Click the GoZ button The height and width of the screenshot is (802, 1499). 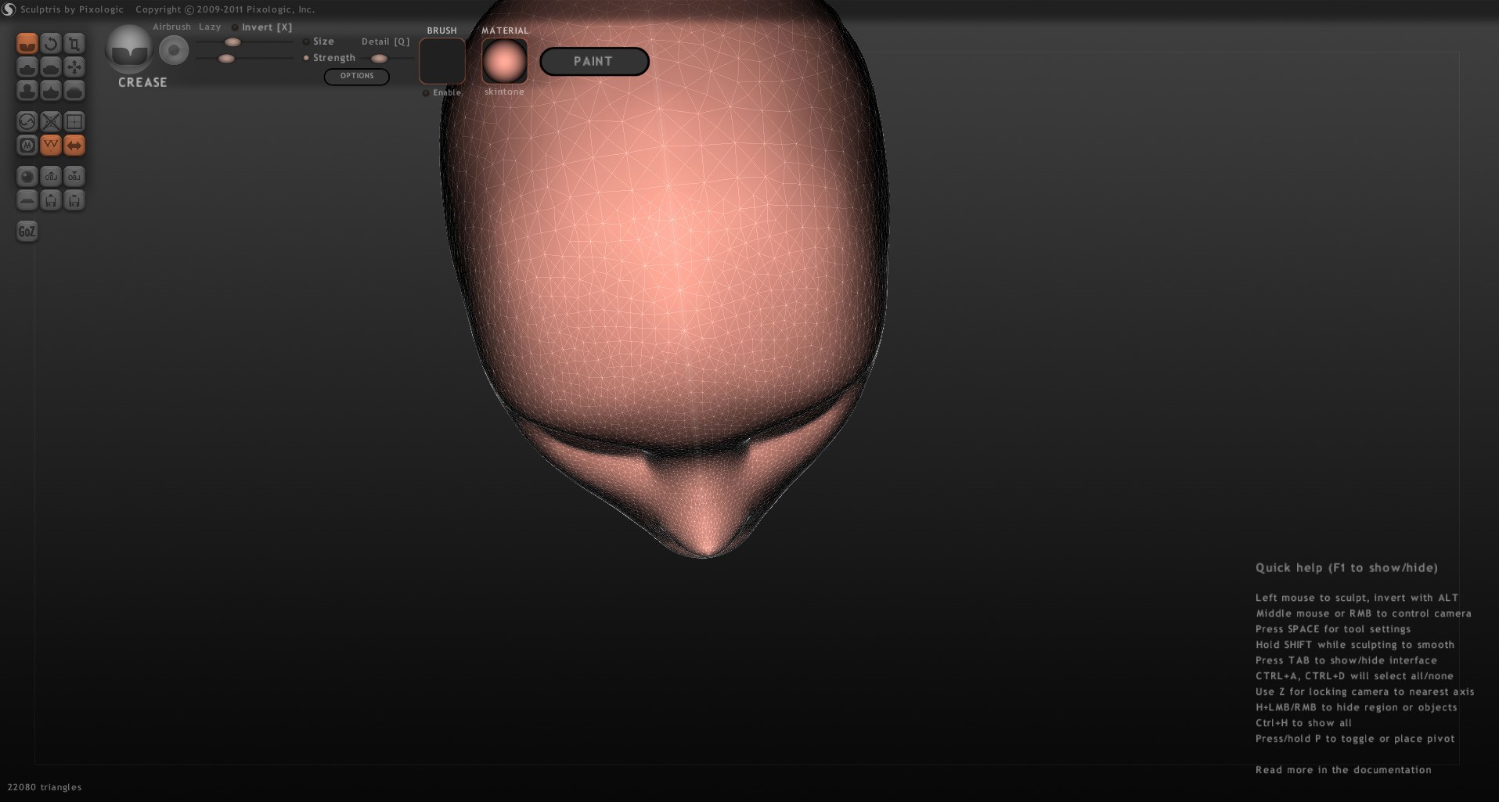[27, 232]
